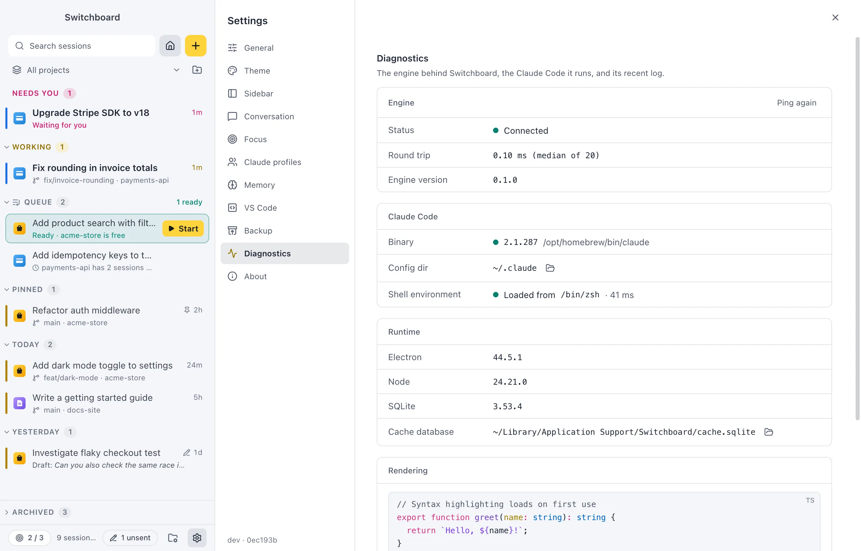
Task: Open the All projects dropdown
Action: point(96,70)
